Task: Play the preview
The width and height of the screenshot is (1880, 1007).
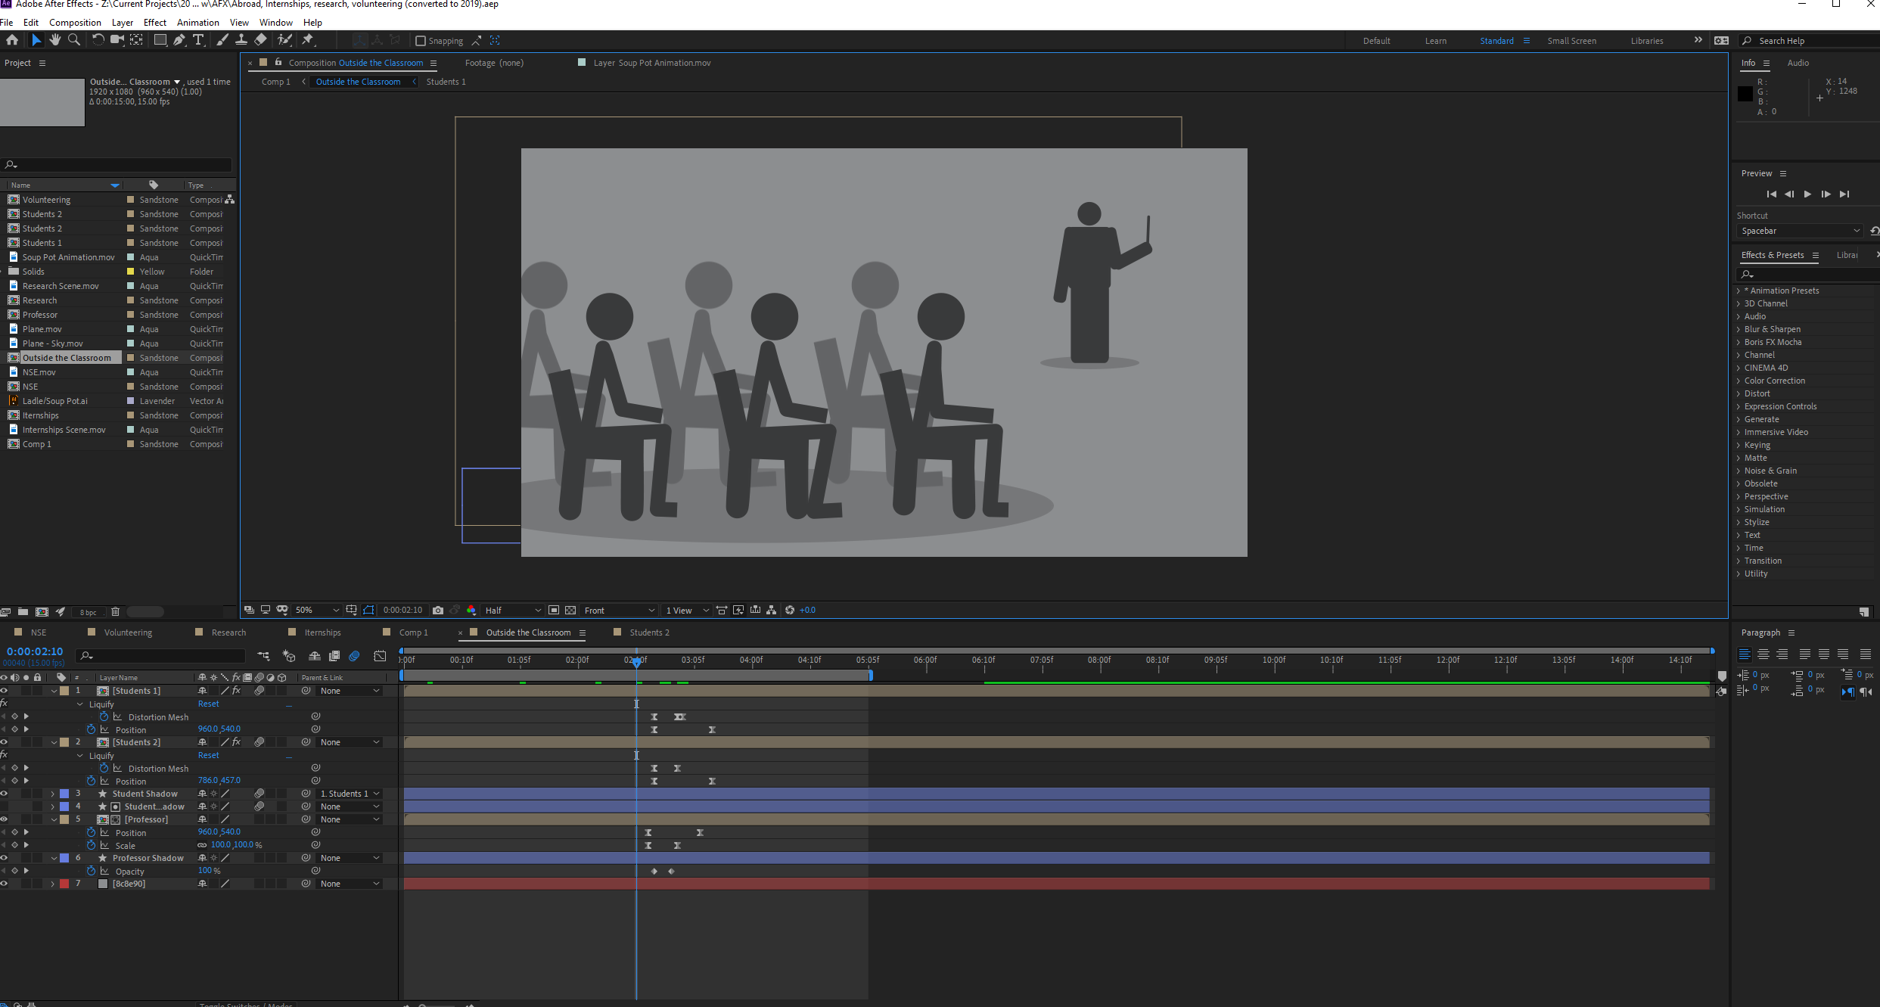Action: pos(1807,194)
